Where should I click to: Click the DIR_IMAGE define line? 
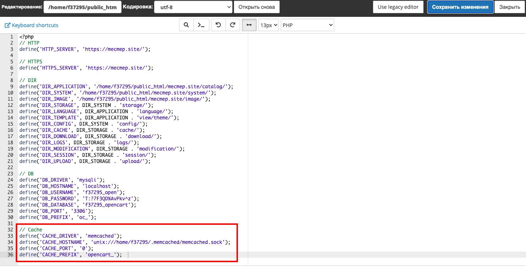(115, 99)
